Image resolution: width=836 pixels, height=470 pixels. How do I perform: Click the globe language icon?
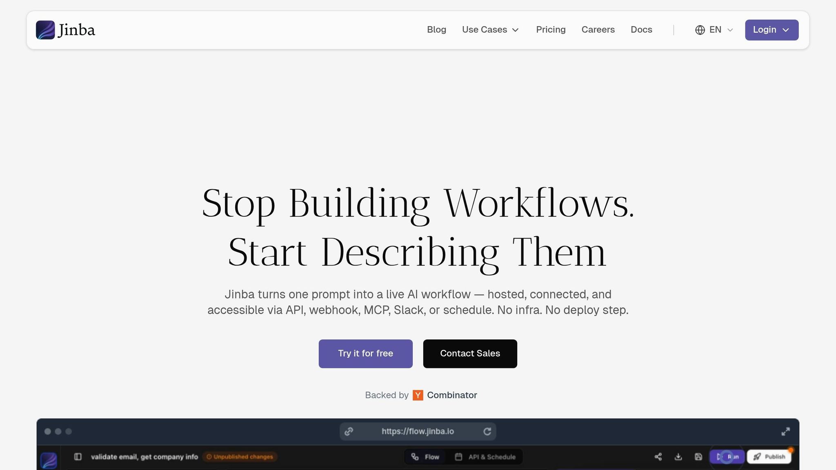[700, 30]
